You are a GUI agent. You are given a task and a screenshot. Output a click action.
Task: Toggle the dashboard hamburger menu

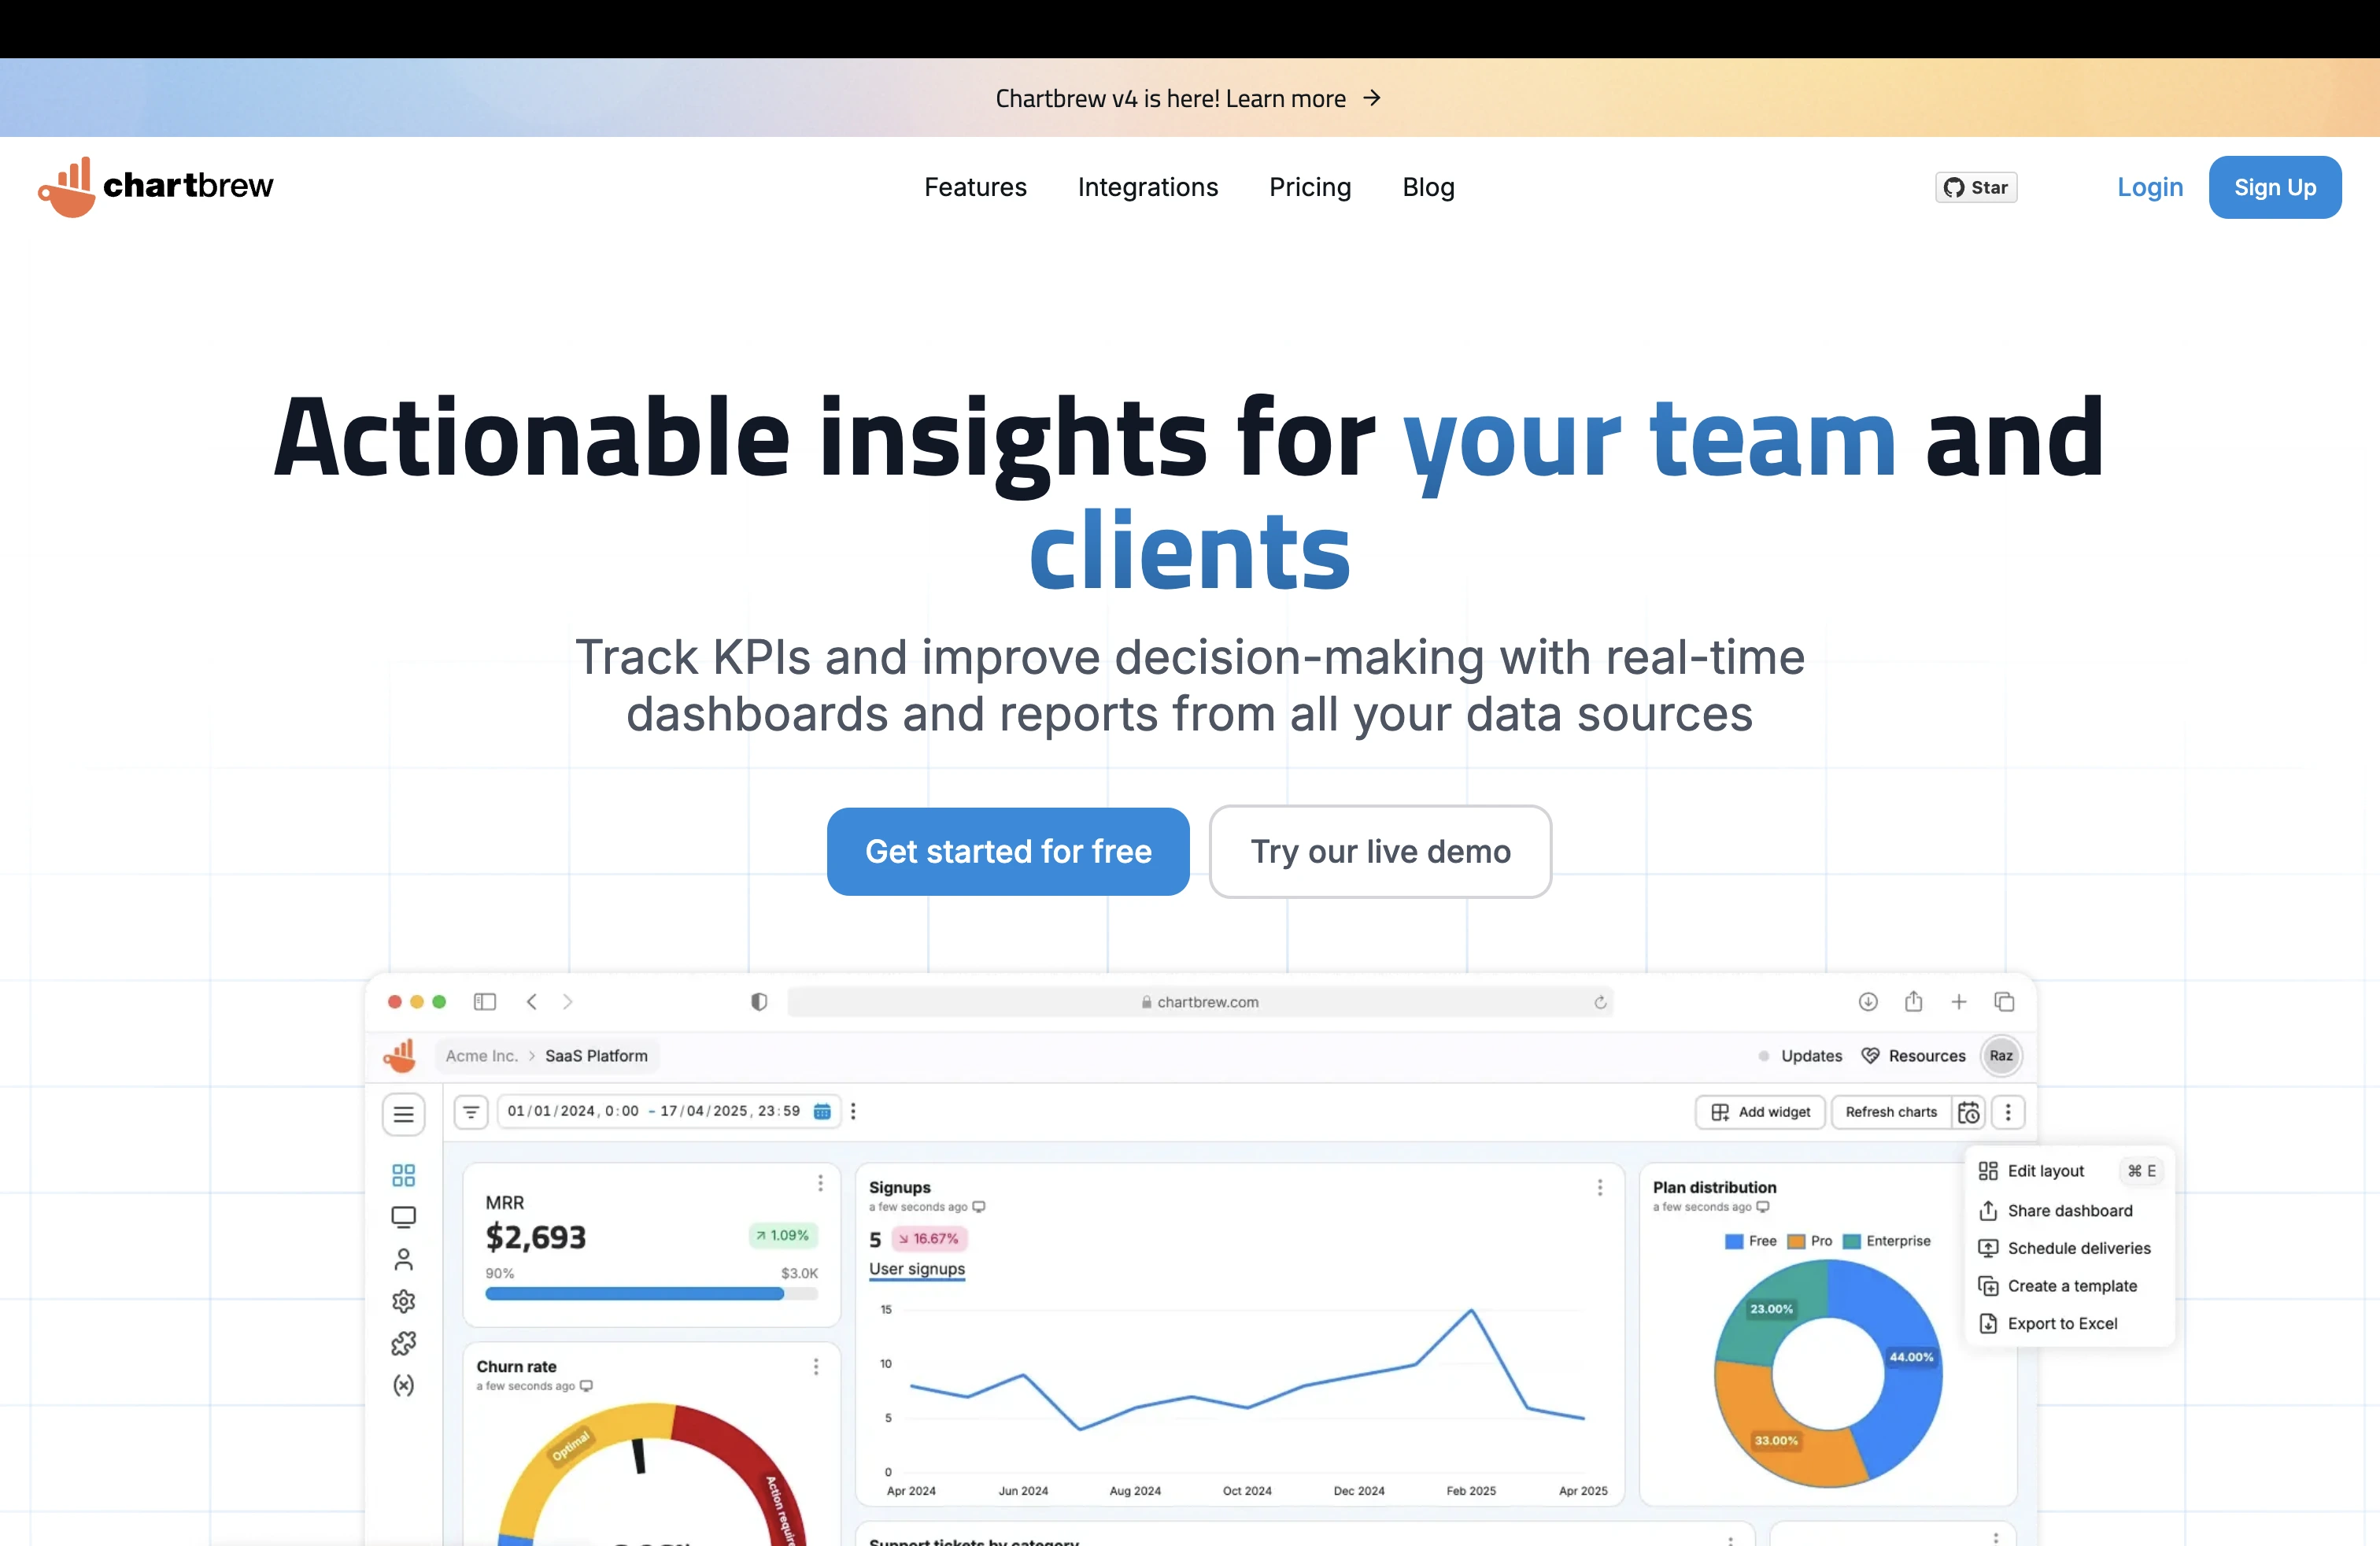coord(404,1113)
